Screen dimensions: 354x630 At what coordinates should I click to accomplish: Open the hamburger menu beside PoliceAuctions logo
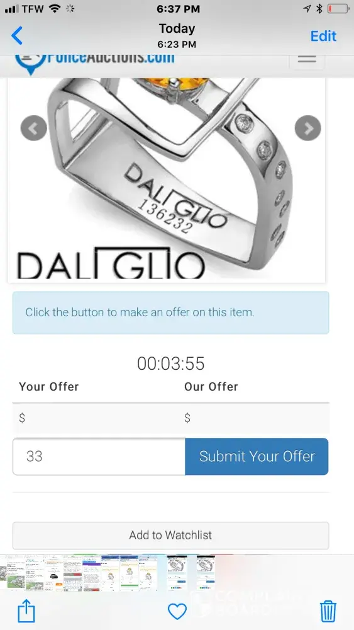[x=307, y=60]
